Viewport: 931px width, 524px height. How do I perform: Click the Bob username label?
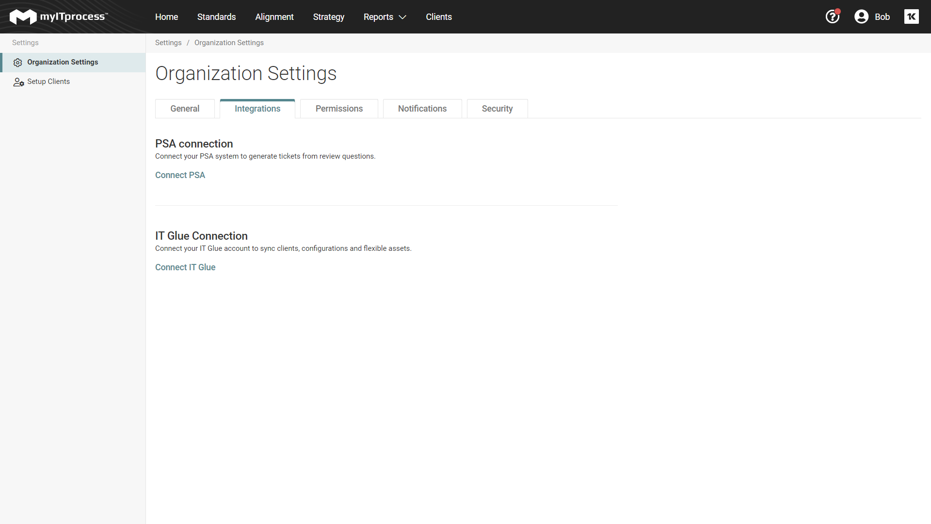coord(882,17)
